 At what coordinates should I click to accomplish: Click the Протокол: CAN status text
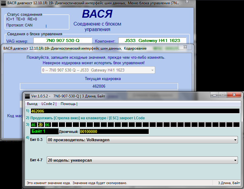19,25
